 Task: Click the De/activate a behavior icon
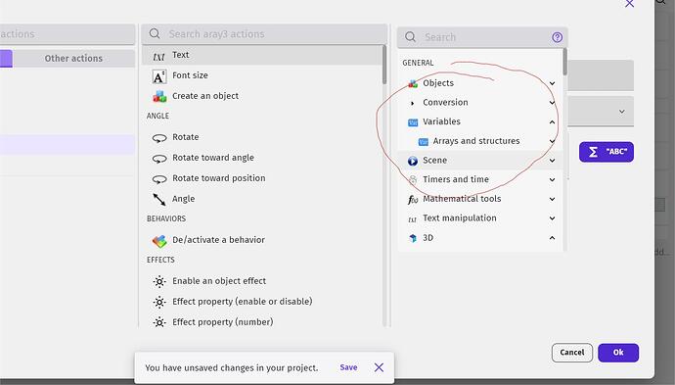159,241
